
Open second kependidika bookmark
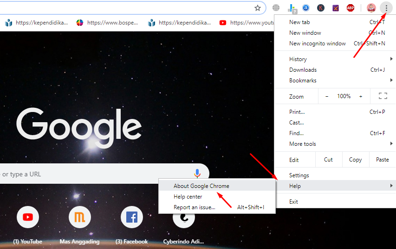coord(180,23)
